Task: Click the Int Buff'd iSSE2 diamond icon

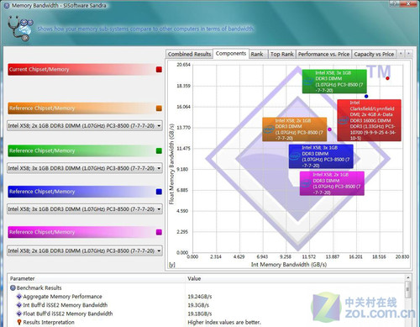Action: click(x=19, y=305)
